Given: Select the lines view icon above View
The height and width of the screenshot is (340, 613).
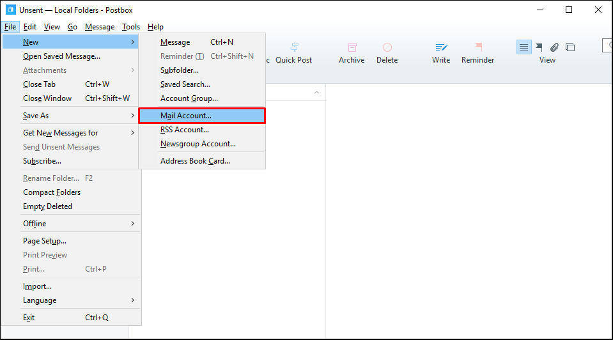Looking at the screenshot, I should click(524, 47).
